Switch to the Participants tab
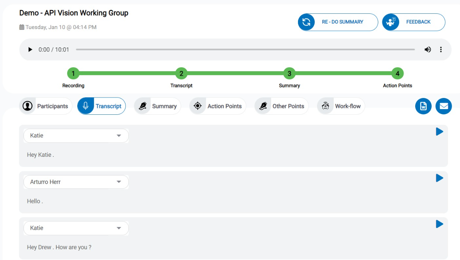Viewport: 460px width, 260px height. click(x=46, y=106)
